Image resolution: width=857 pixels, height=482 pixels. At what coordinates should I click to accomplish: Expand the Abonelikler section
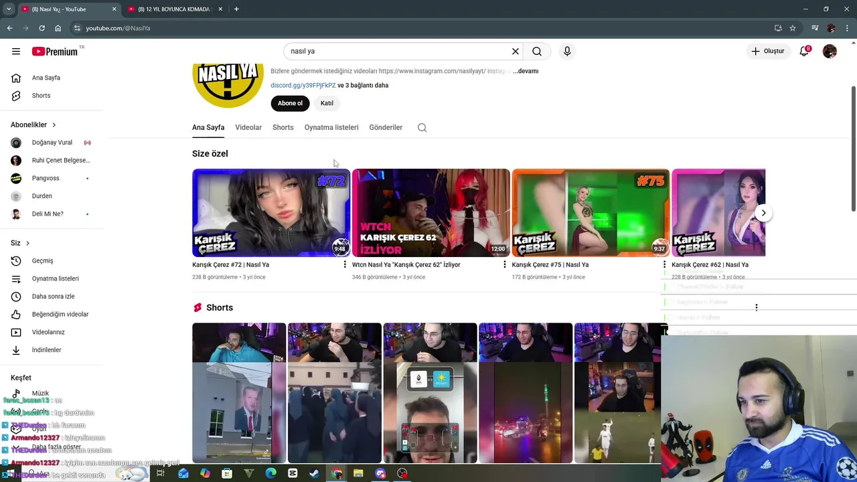pos(33,125)
